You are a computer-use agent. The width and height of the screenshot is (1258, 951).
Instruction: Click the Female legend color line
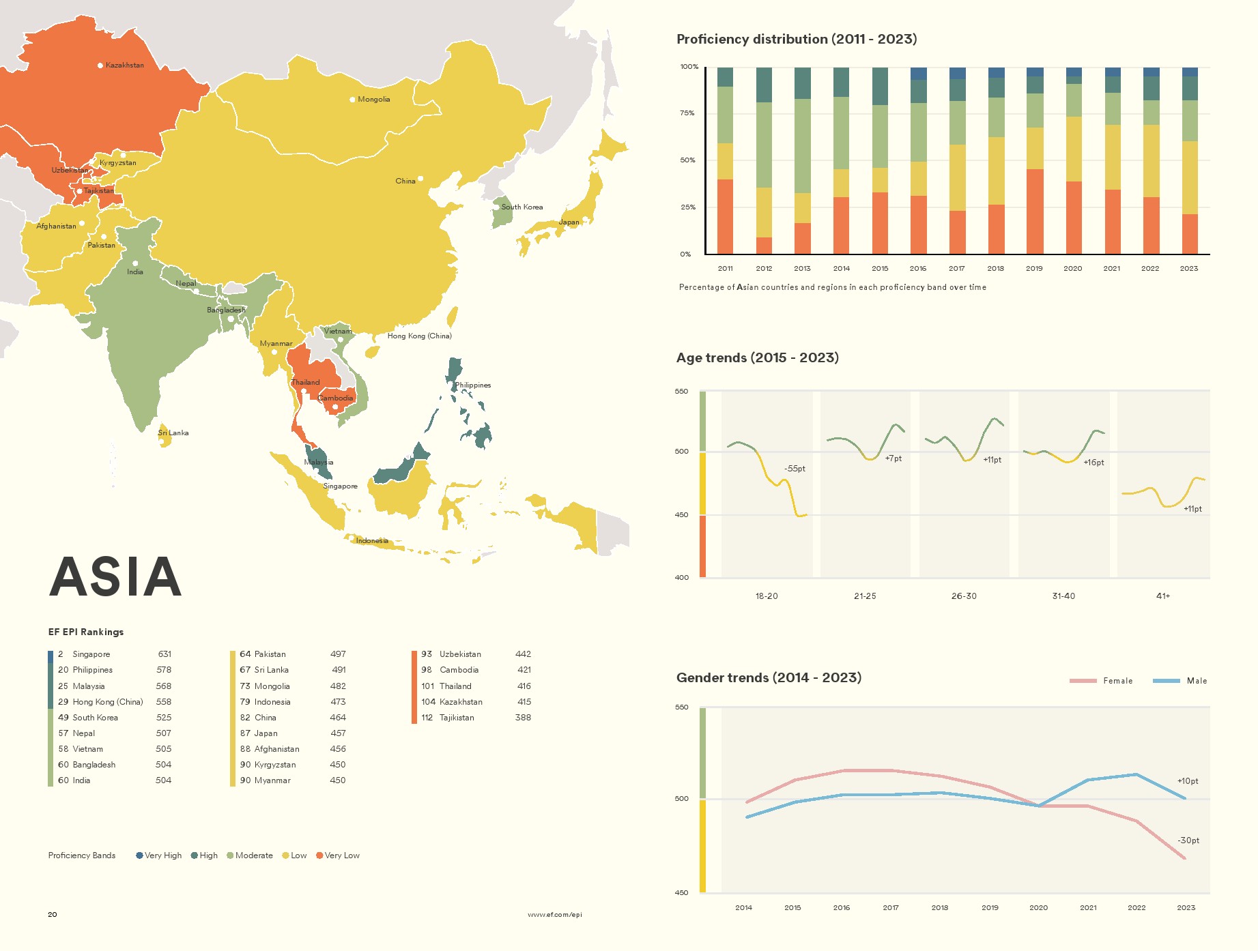point(1083,681)
